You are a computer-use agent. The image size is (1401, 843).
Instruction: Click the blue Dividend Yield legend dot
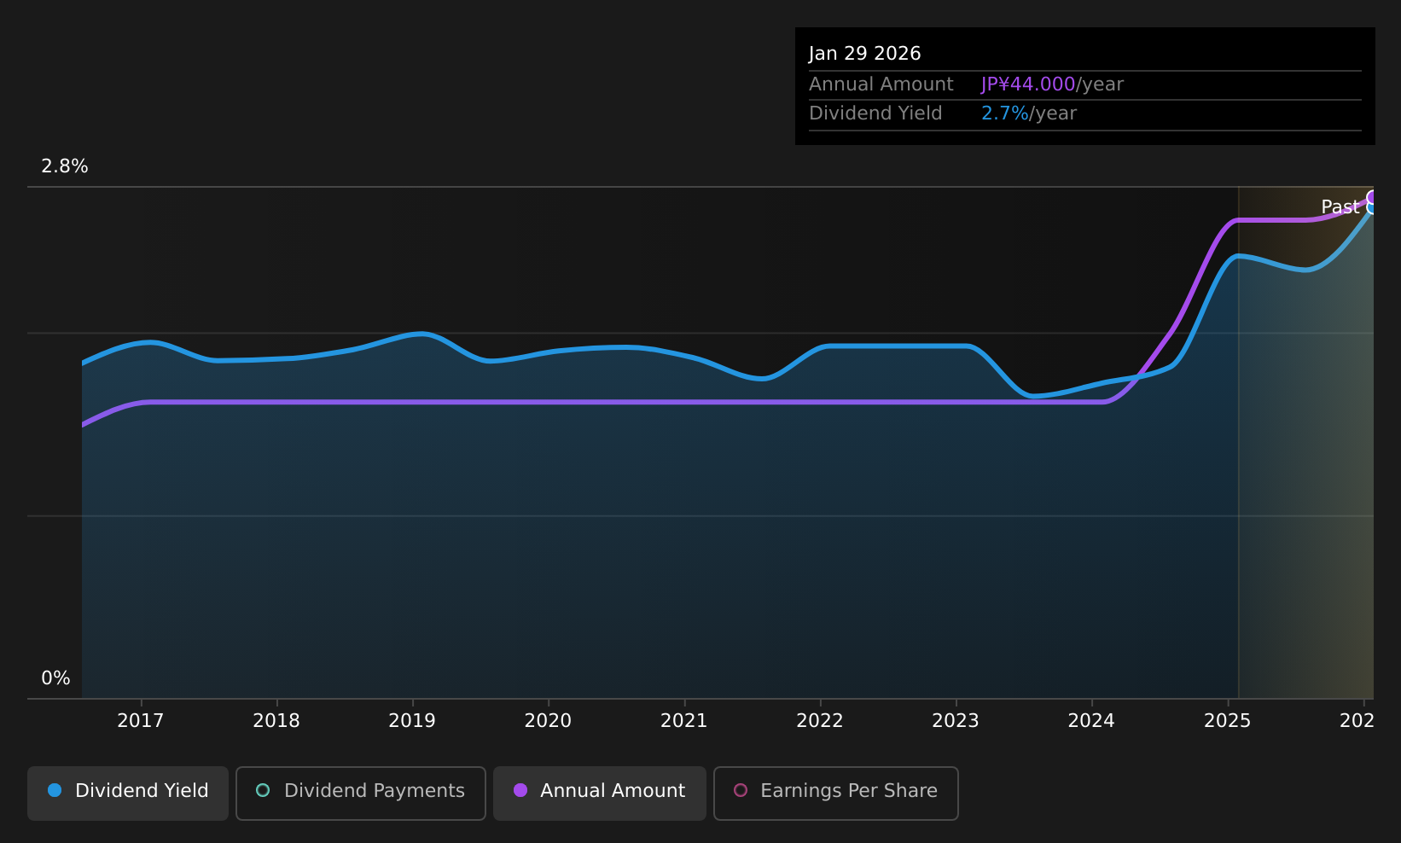[55, 790]
